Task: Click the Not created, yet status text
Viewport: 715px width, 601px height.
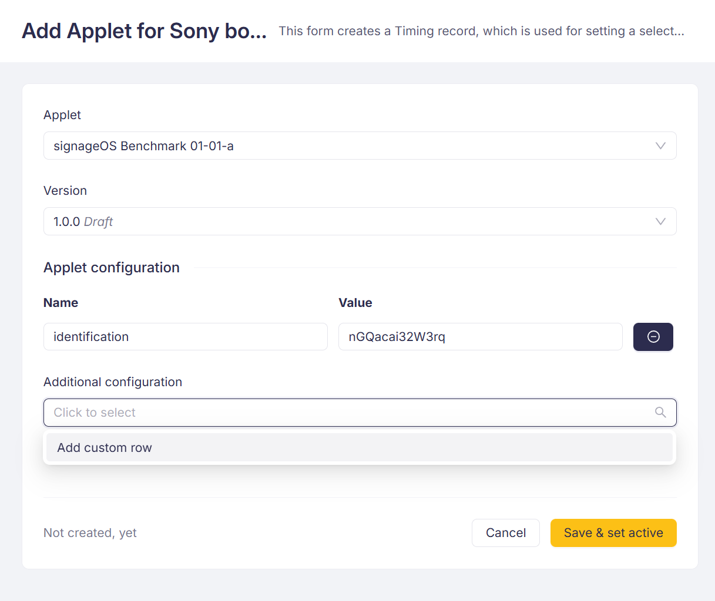Action: (90, 533)
